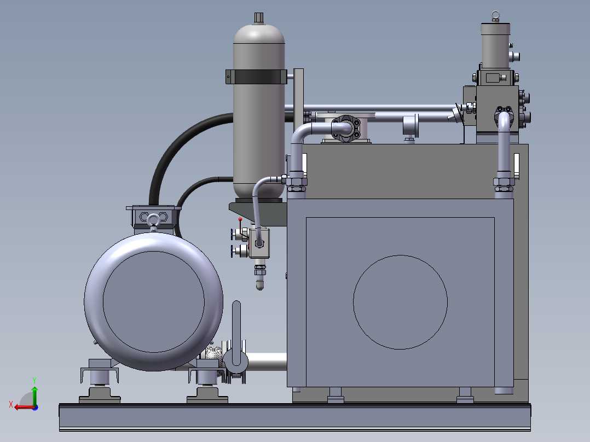Select the round end cover of the electric motor

(x=153, y=302)
